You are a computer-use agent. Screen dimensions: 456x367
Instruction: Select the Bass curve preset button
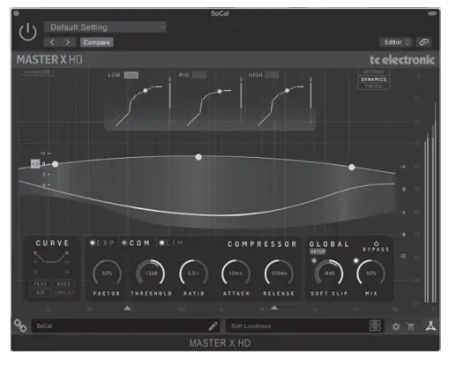pyautogui.click(x=64, y=284)
